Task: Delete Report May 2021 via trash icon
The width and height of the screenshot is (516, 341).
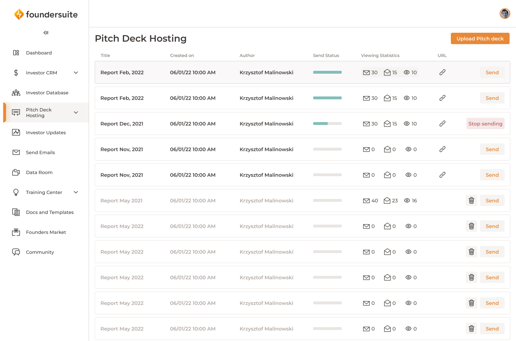Action: [x=471, y=200]
